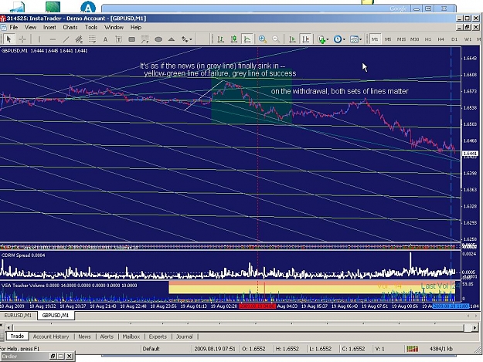Viewport: 483px width, 362px height.
Task: Open the Charts menu
Action: (x=70, y=27)
